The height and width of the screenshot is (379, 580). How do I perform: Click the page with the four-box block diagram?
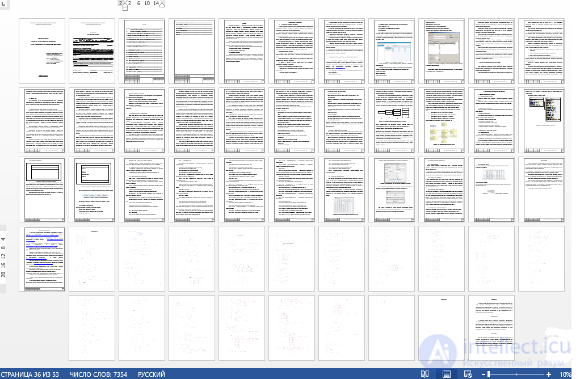coord(392,120)
